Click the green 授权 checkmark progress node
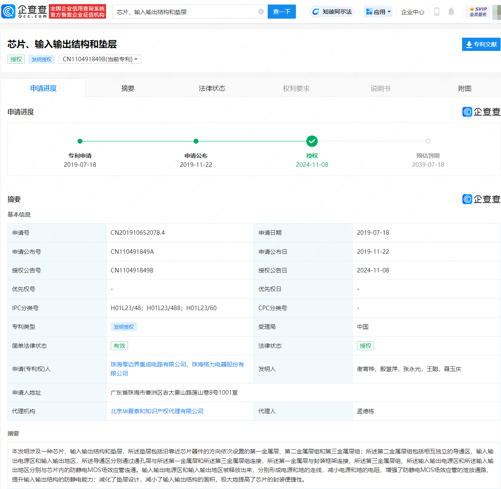This screenshot has width=501, height=489. (312, 141)
